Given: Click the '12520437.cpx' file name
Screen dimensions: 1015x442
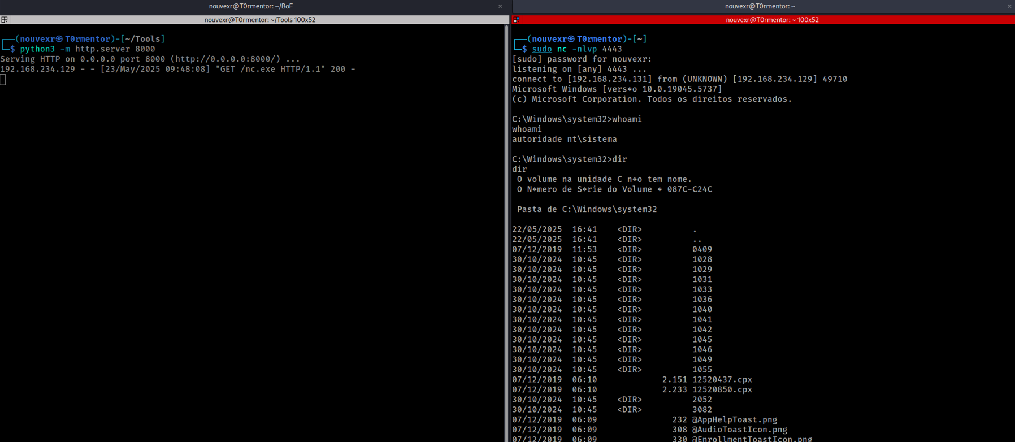Looking at the screenshot, I should (x=722, y=380).
